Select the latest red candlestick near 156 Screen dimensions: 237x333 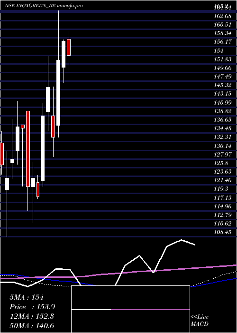[x=69, y=47]
